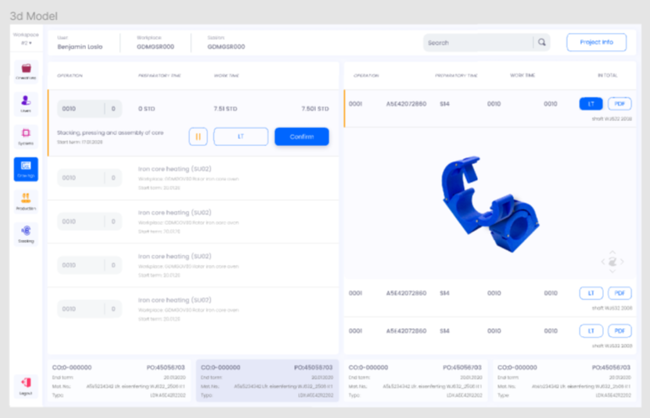This screenshot has height=418, width=650.
Task: Open PDF for the first operation row
Action: pos(619,104)
